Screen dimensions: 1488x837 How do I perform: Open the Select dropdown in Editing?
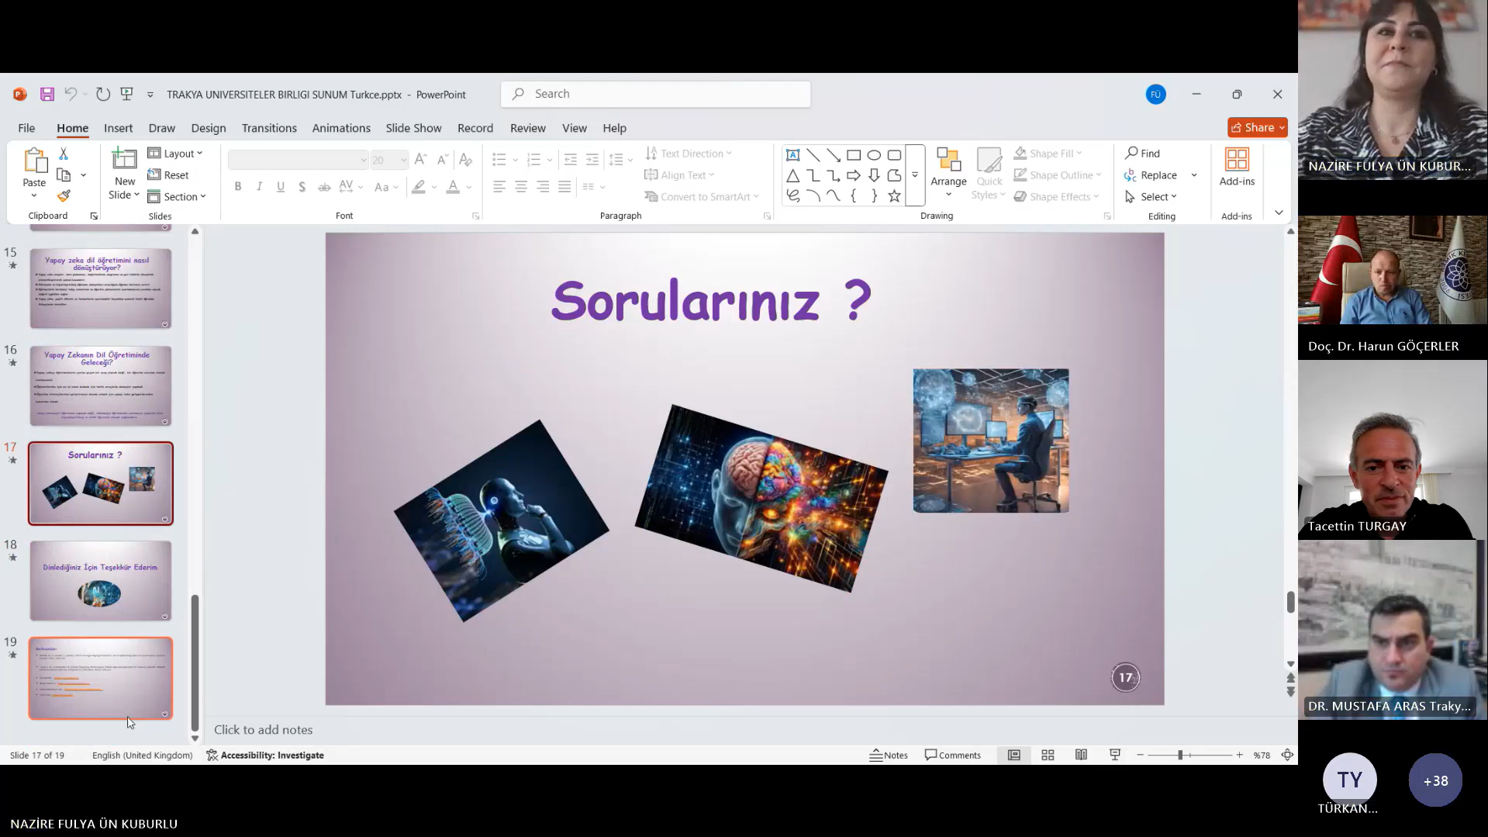1151,196
